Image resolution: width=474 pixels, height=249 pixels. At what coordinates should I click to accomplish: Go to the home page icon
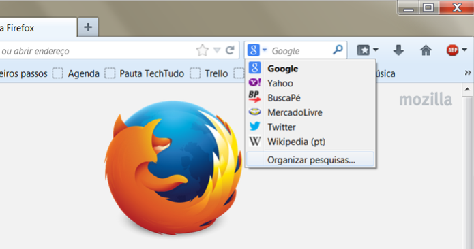426,50
